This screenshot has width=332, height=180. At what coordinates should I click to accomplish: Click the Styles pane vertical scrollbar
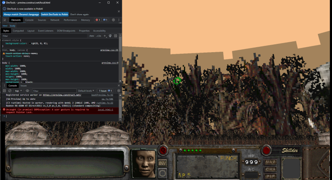(x=120, y=58)
